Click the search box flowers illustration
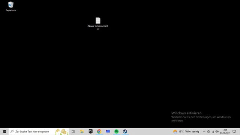The height and width of the screenshot is (135, 240). click(62, 132)
